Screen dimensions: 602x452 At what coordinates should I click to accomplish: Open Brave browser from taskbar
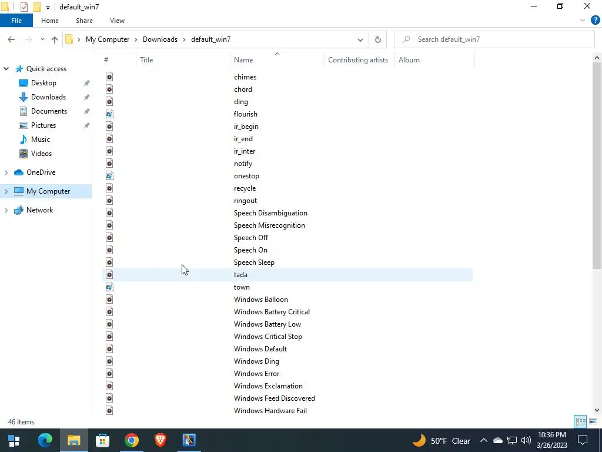click(160, 440)
